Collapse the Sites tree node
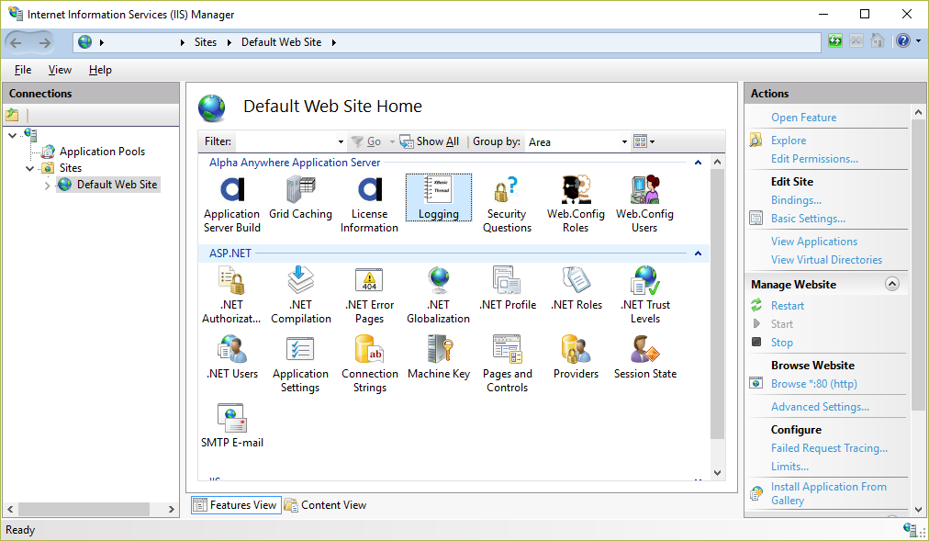This screenshot has width=929, height=541. 29,168
